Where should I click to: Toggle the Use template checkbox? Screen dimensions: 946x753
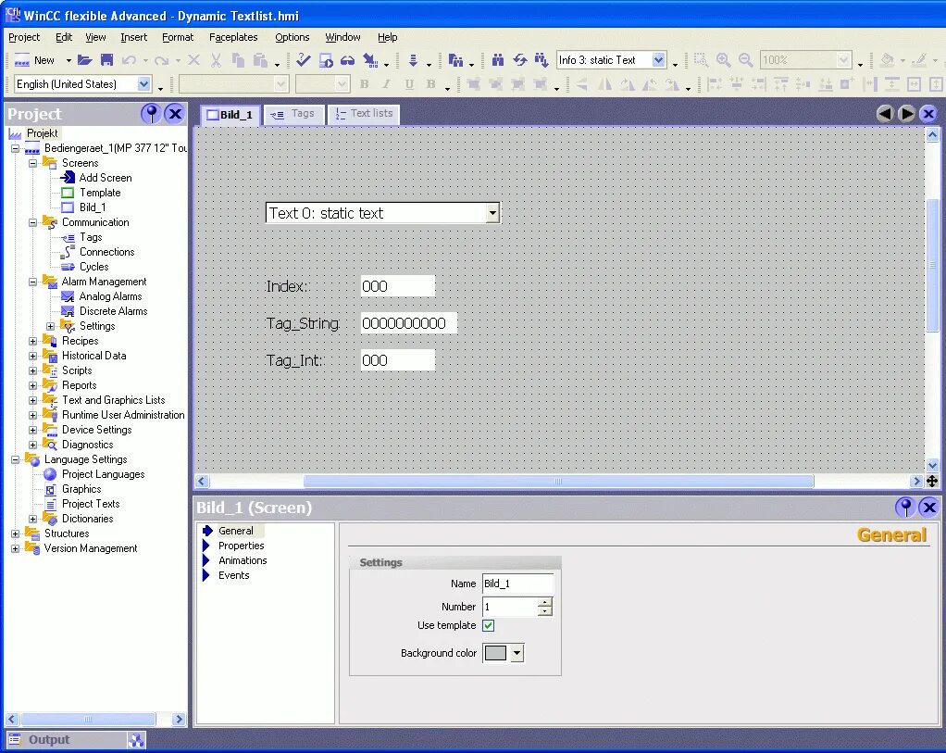pyautogui.click(x=489, y=625)
